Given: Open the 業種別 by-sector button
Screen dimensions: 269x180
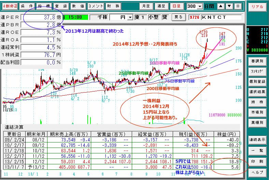Looking at the screenshot, I should tap(257, 123).
